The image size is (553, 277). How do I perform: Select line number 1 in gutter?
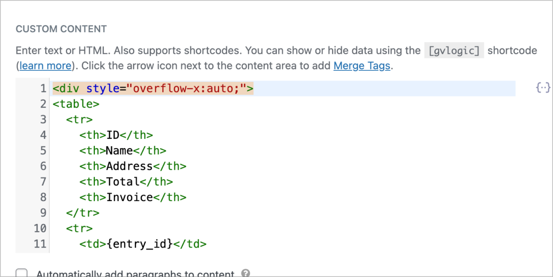[x=43, y=88]
